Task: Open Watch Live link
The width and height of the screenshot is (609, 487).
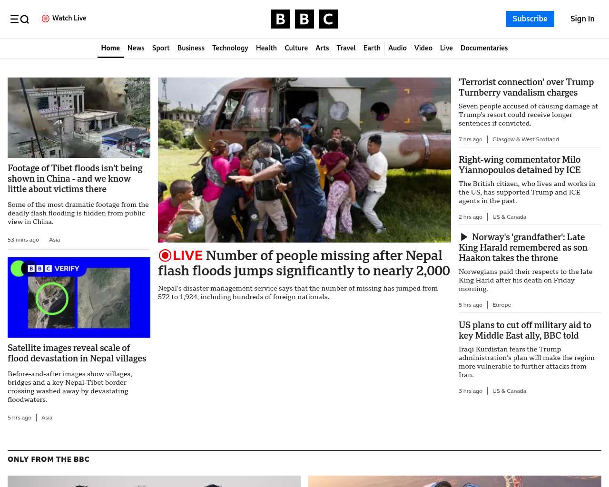Action: coord(64,18)
